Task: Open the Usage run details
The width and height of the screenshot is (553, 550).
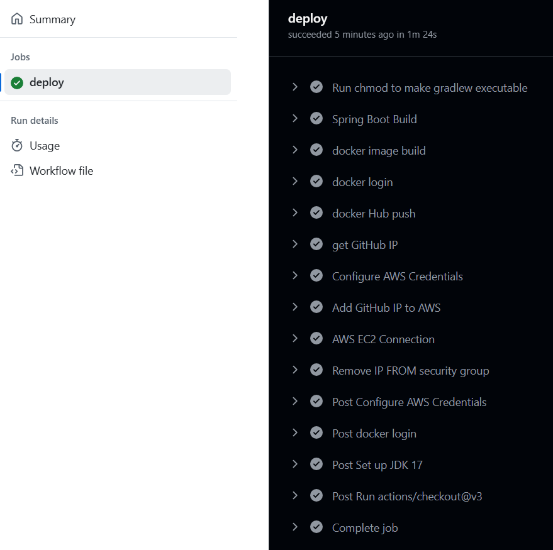Action: click(x=45, y=146)
